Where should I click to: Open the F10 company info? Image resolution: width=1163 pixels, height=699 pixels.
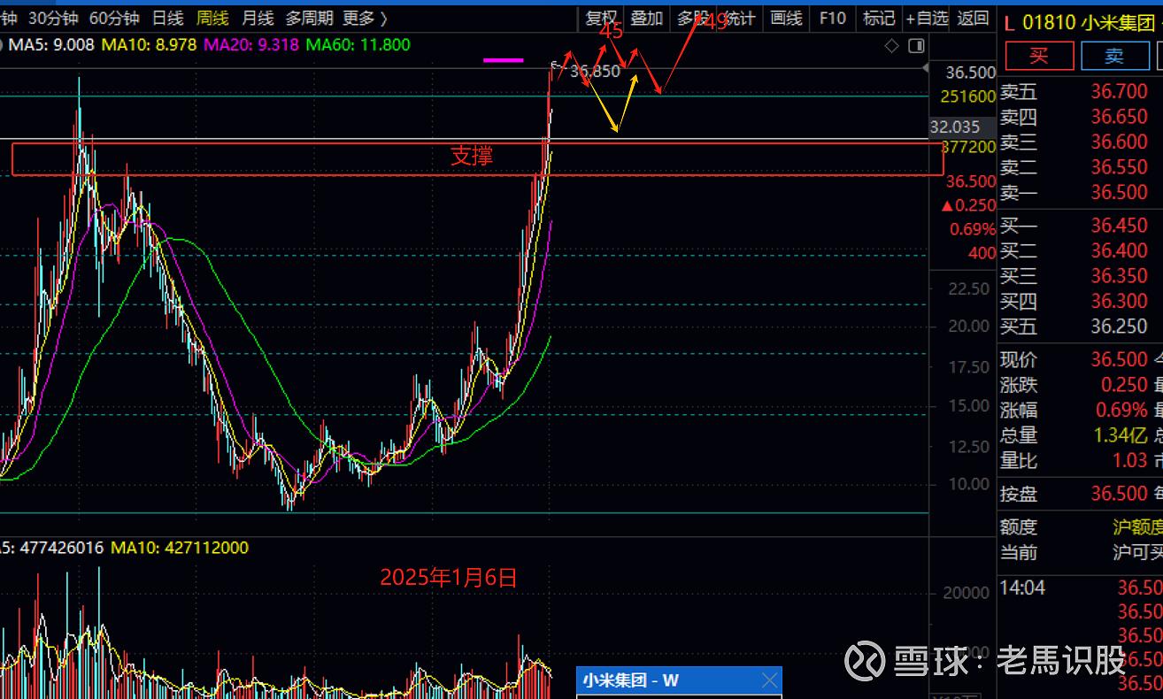click(x=832, y=18)
